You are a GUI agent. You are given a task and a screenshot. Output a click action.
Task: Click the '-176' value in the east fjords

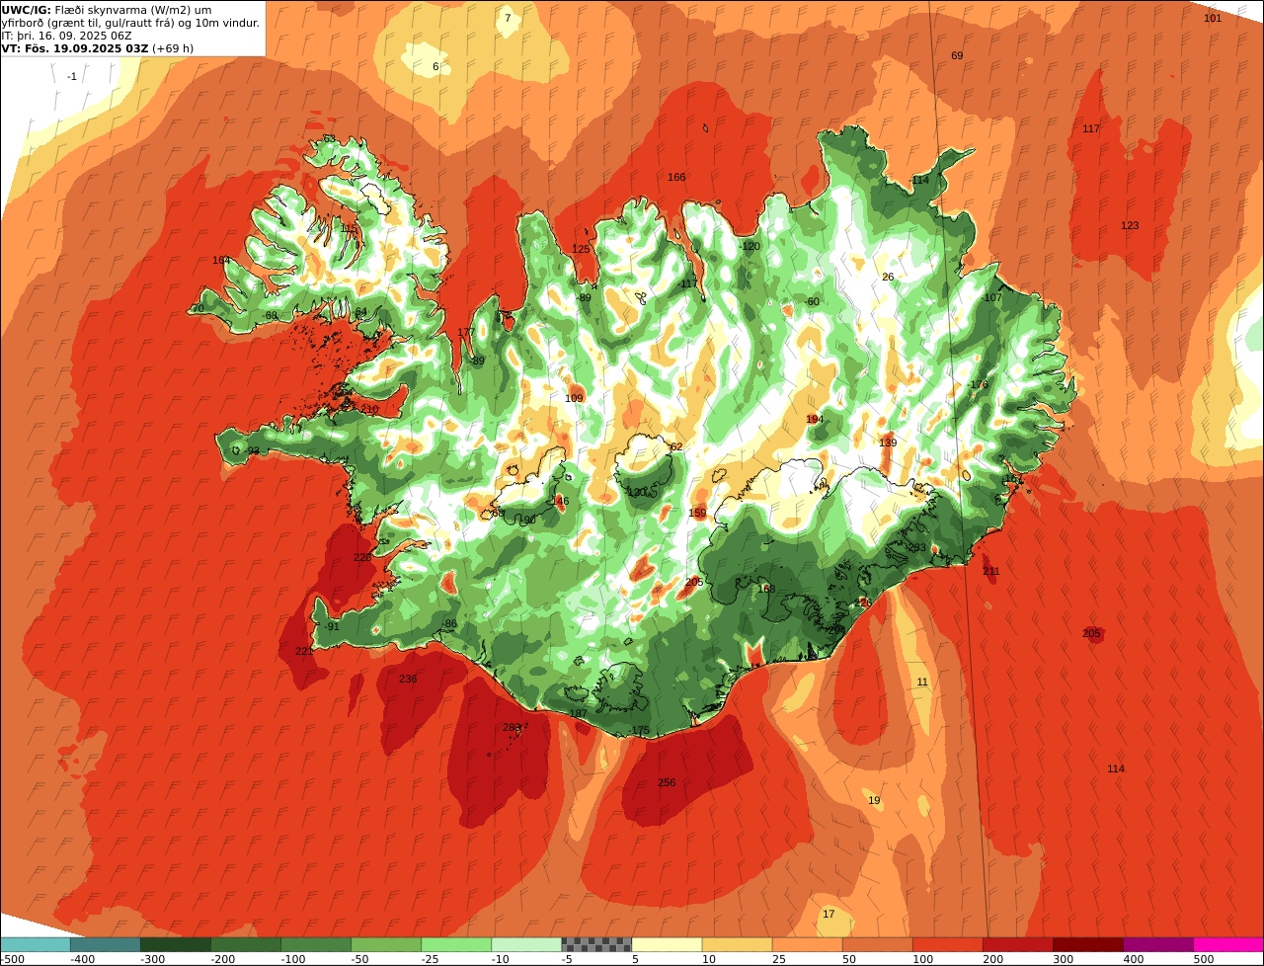[978, 386]
